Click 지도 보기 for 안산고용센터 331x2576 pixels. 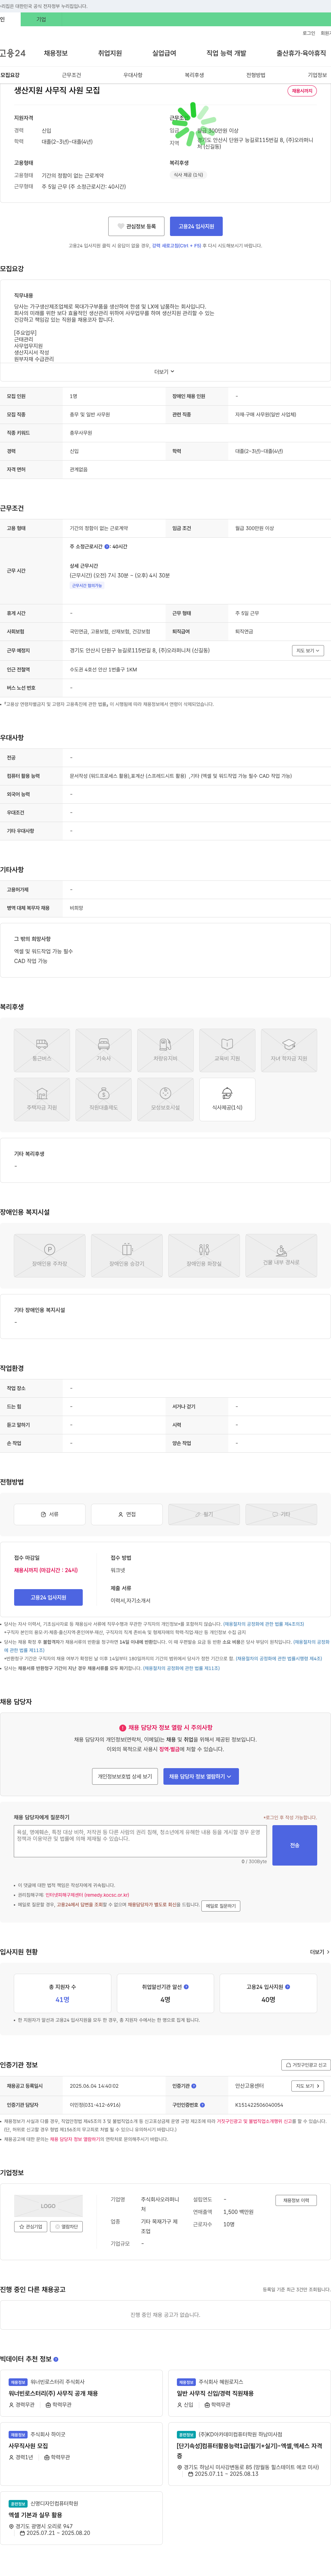click(x=307, y=2086)
